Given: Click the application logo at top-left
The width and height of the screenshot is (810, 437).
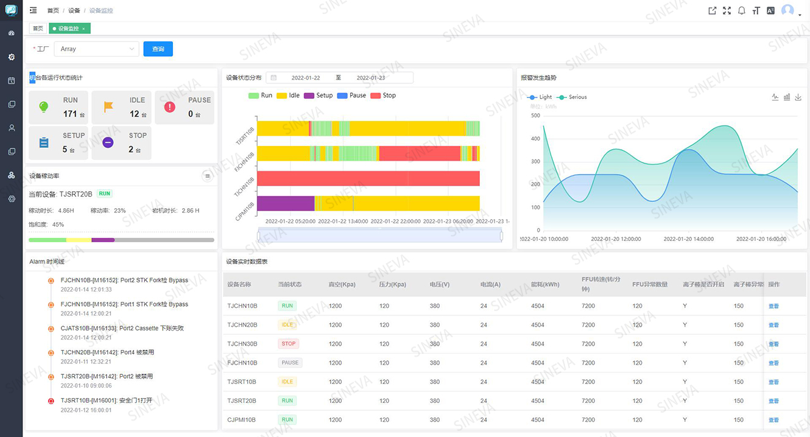Looking at the screenshot, I should 11,10.
